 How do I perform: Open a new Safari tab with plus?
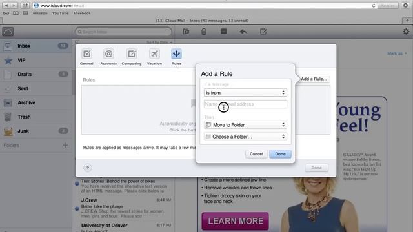coord(407,21)
